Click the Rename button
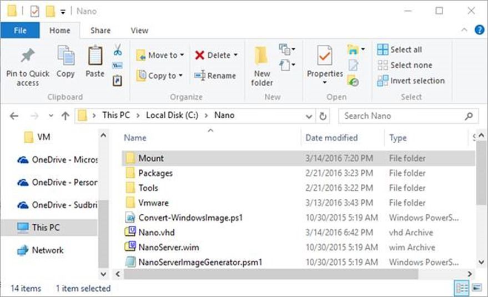The width and height of the screenshot is (488, 297). 215,75
